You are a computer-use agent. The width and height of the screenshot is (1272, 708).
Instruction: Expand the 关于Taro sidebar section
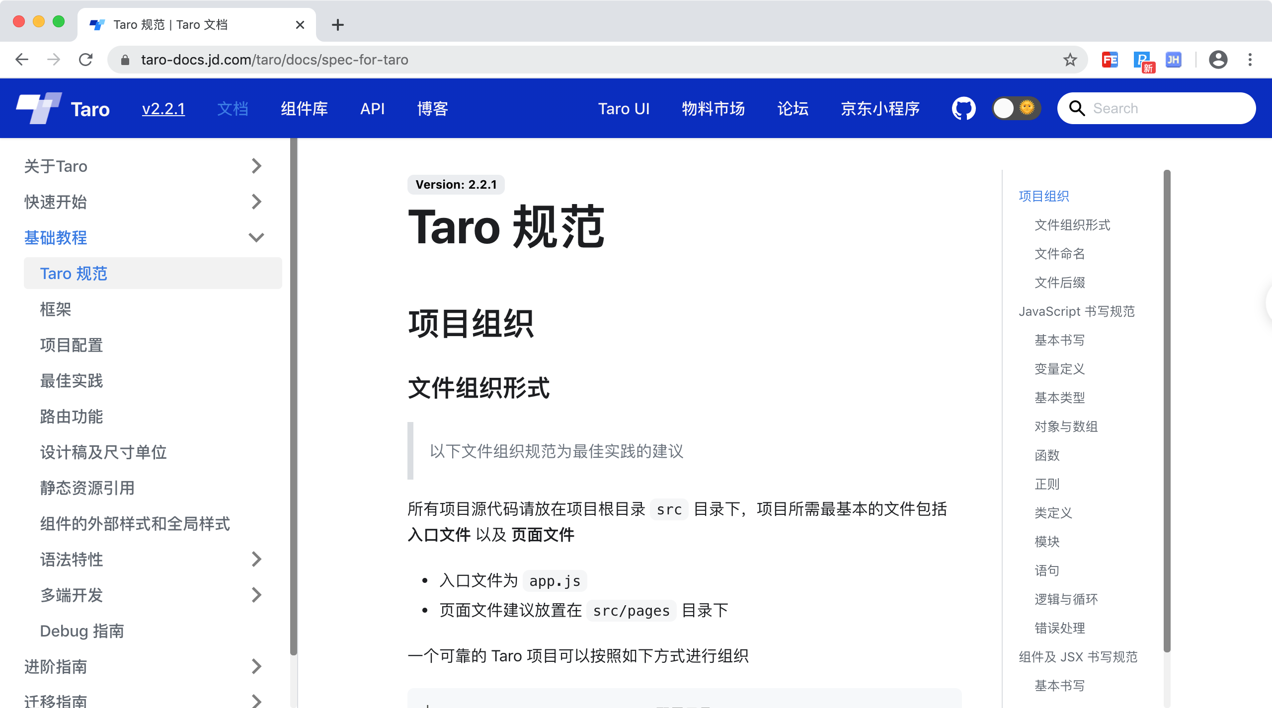click(256, 166)
